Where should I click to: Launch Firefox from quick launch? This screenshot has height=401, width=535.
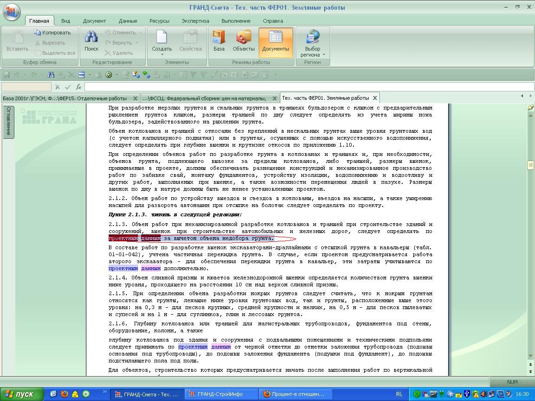(65, 394)
